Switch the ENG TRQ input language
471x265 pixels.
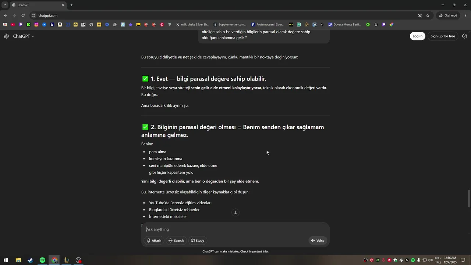[x=438, y=260]
